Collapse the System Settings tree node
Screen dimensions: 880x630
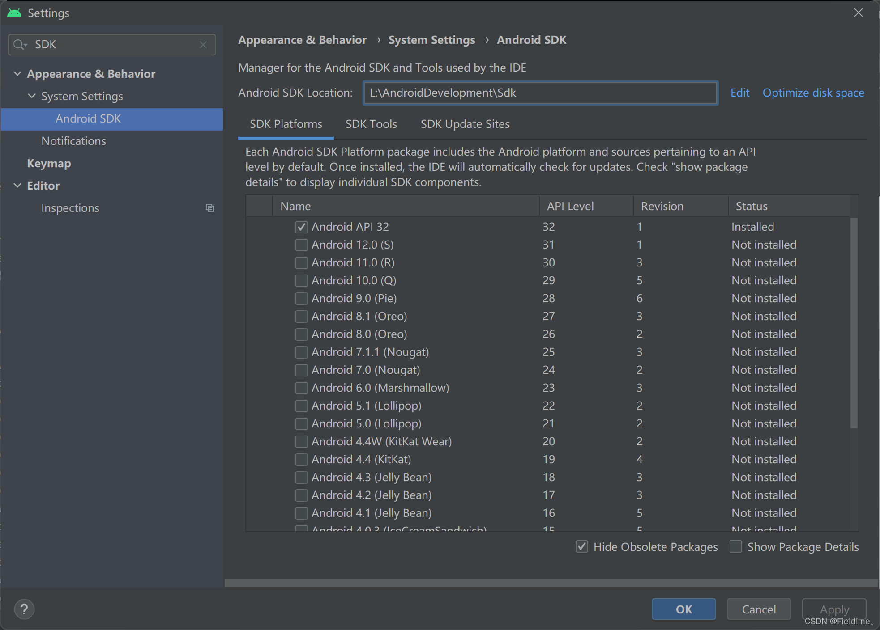tap(31, 96)
